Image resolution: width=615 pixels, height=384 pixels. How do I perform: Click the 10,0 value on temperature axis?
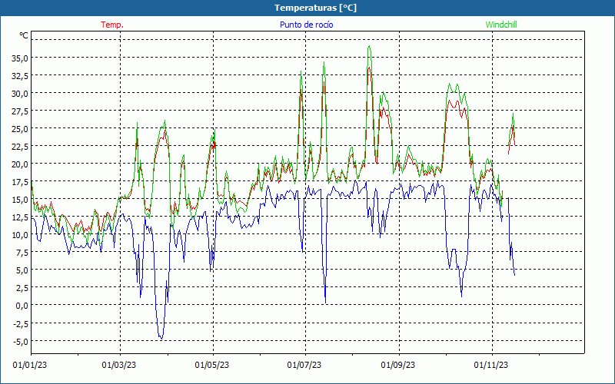coord(20,235)
